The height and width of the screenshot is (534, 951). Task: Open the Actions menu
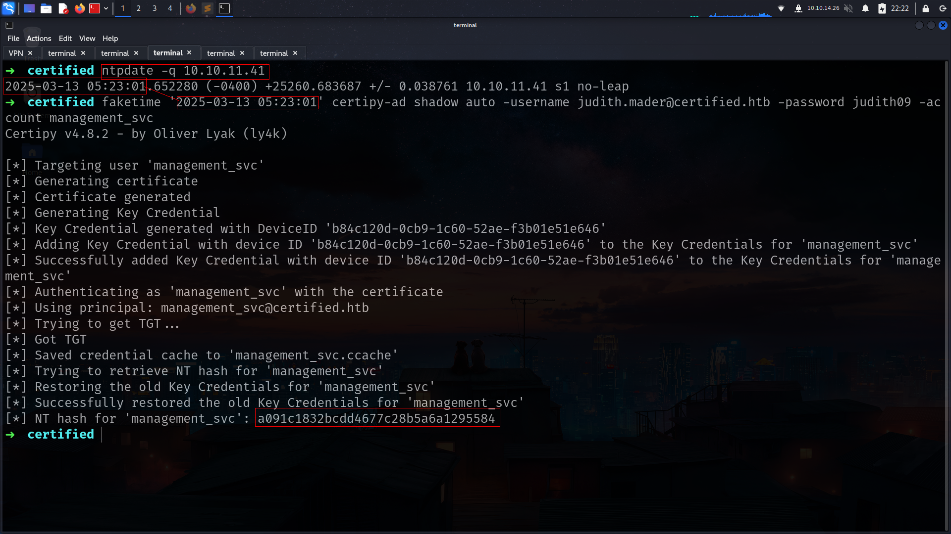(39, 39)
